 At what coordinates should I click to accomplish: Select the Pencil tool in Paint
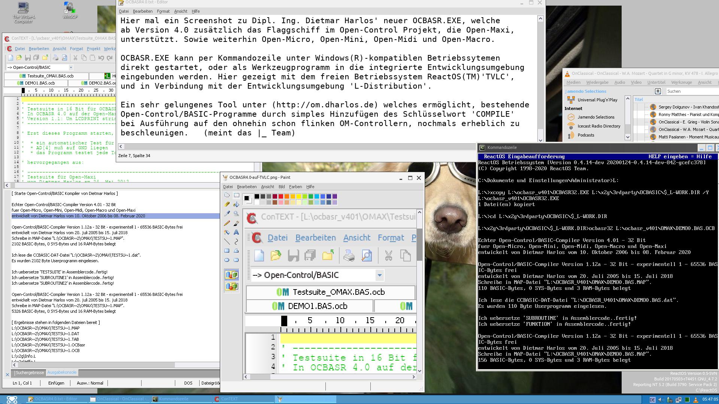[227, 223]
